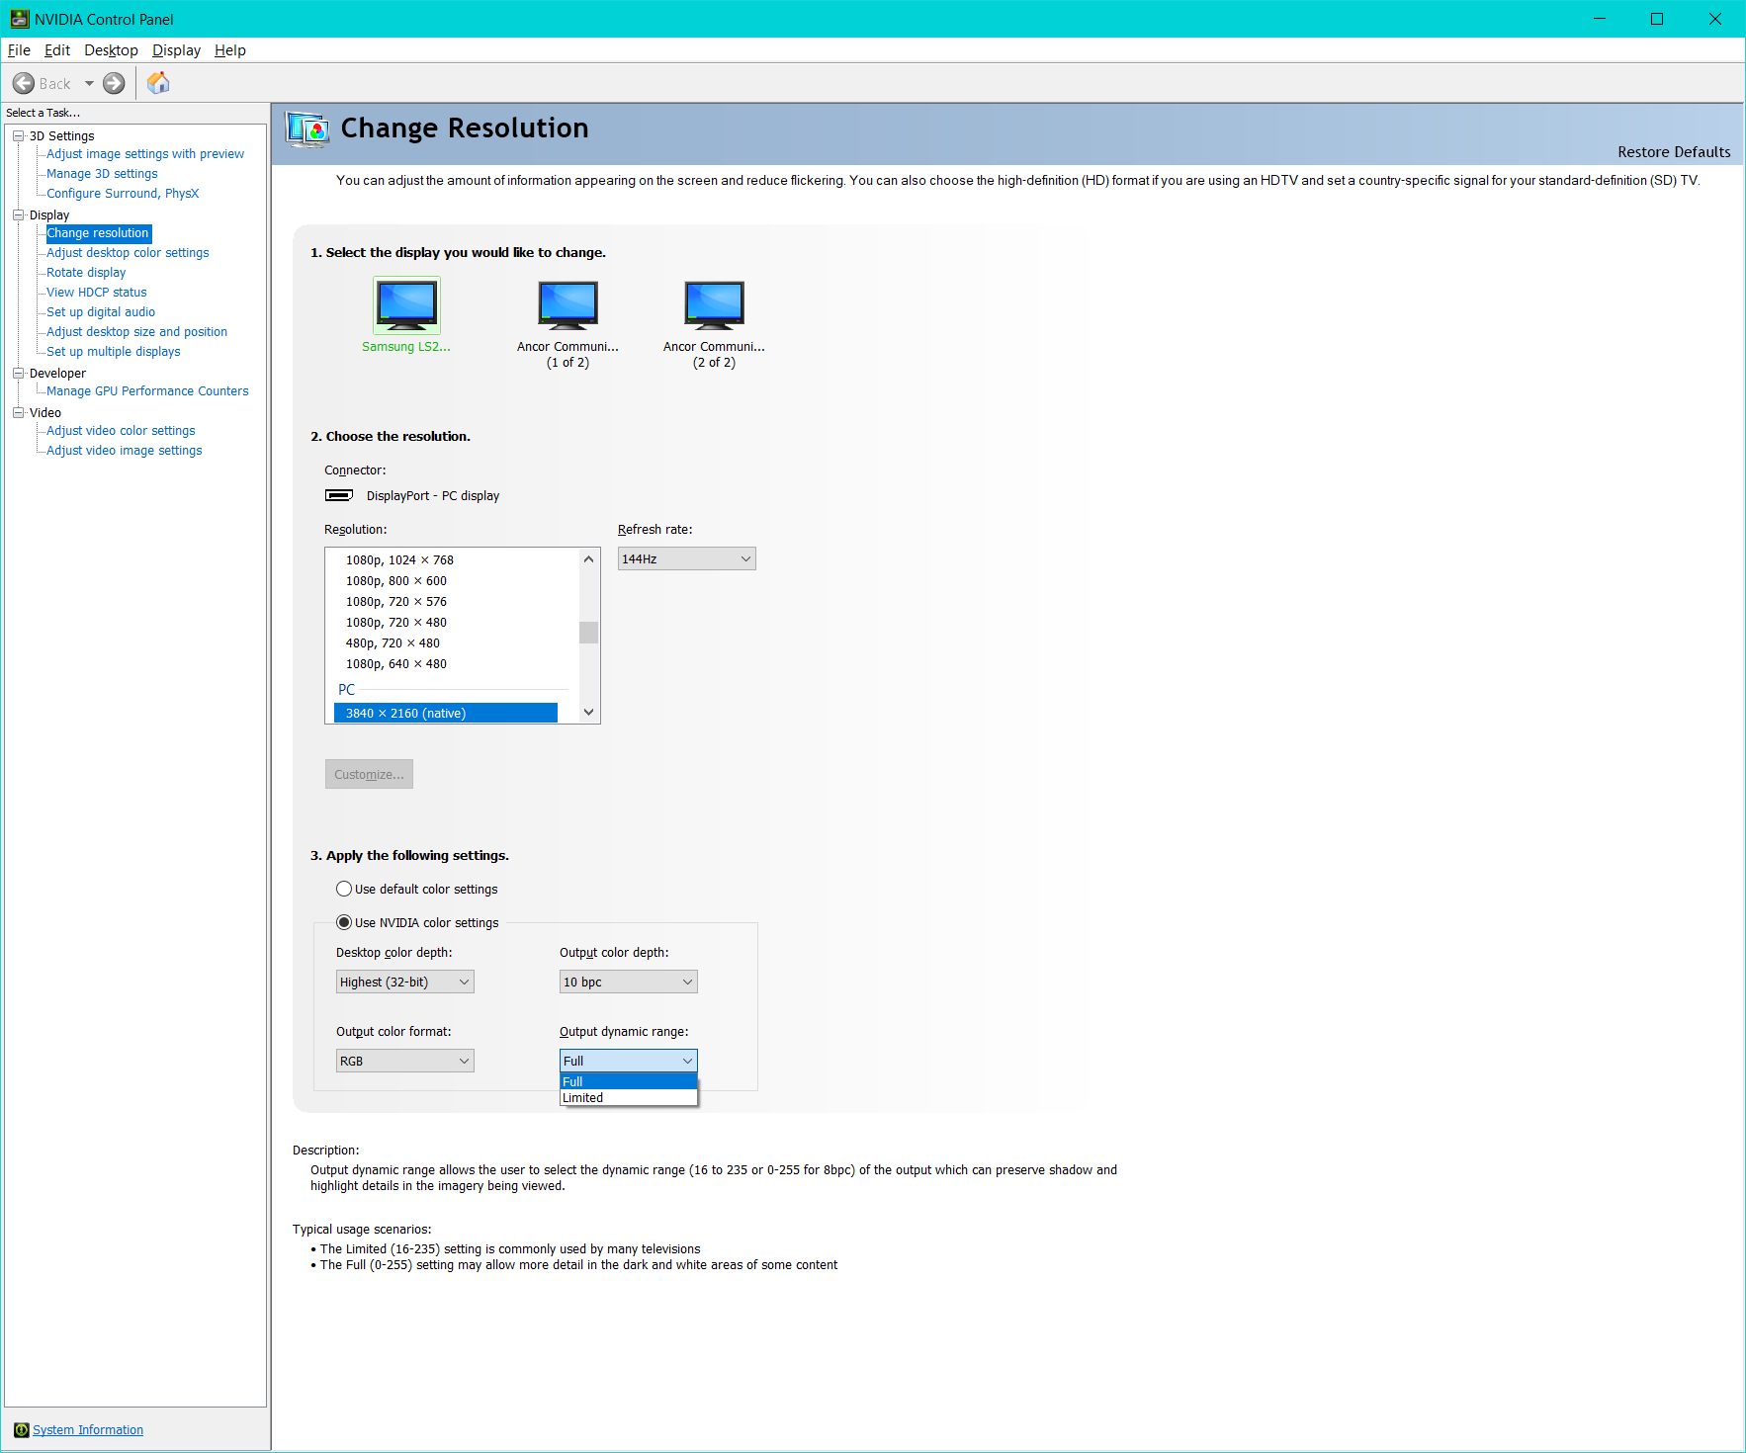
Task: Open Adjust desktop color settings
Action: coord(128,253)
